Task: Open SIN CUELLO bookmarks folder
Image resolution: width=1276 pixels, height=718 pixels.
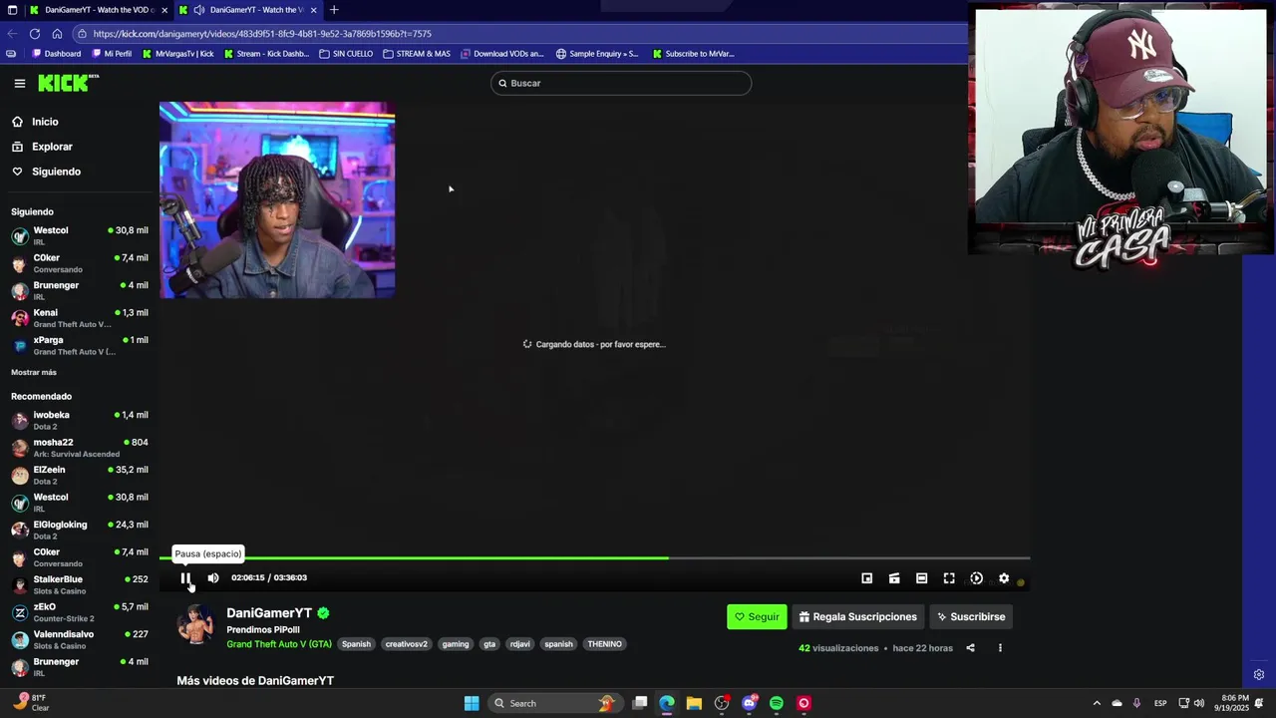Action: (x=346, y=54)
